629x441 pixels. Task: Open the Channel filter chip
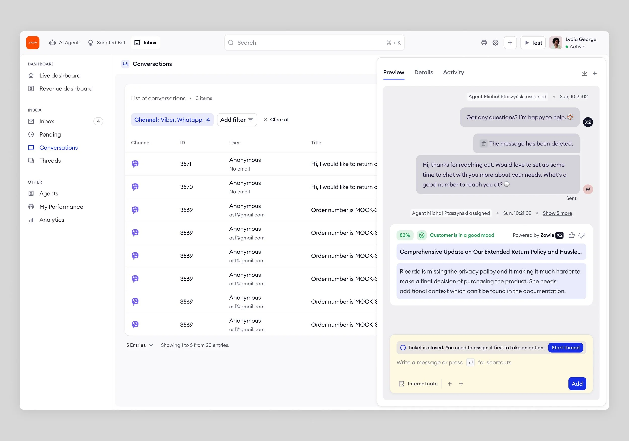(172, 120)
